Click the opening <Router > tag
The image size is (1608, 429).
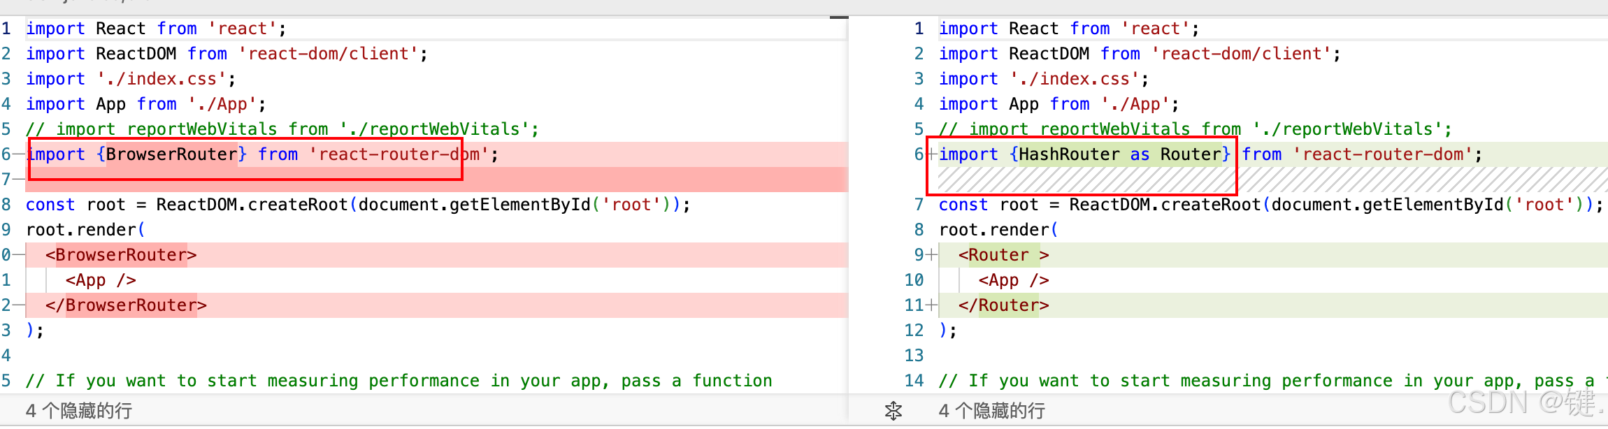(x=1004, y=255)
